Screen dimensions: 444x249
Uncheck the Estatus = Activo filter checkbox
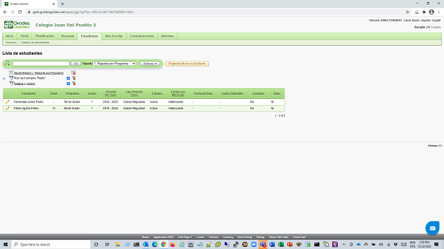68,84
